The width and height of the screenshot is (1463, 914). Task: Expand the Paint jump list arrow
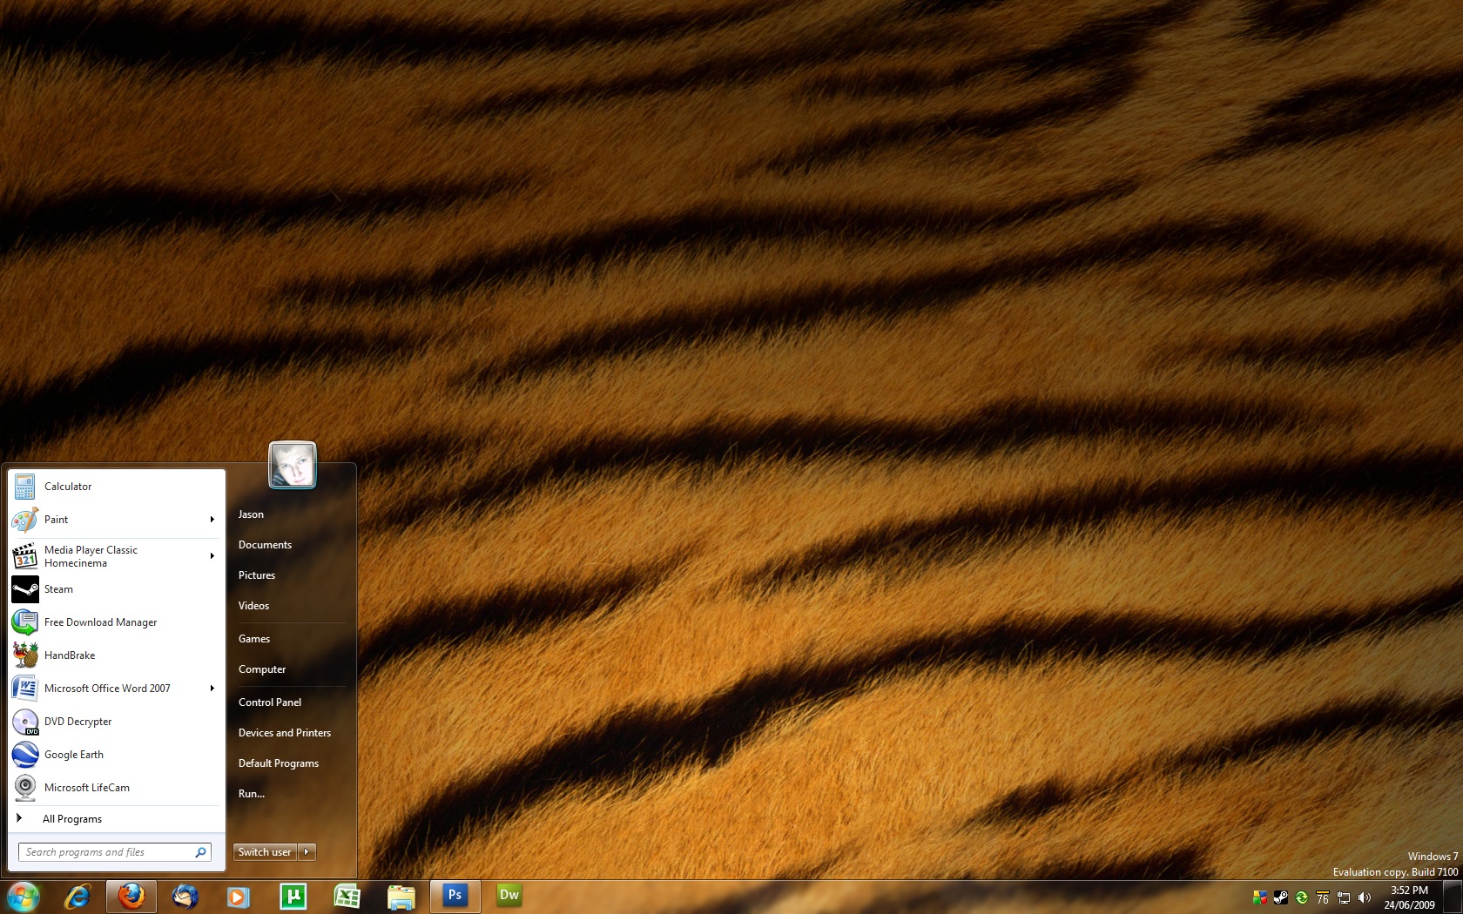(x=212, y=520)
